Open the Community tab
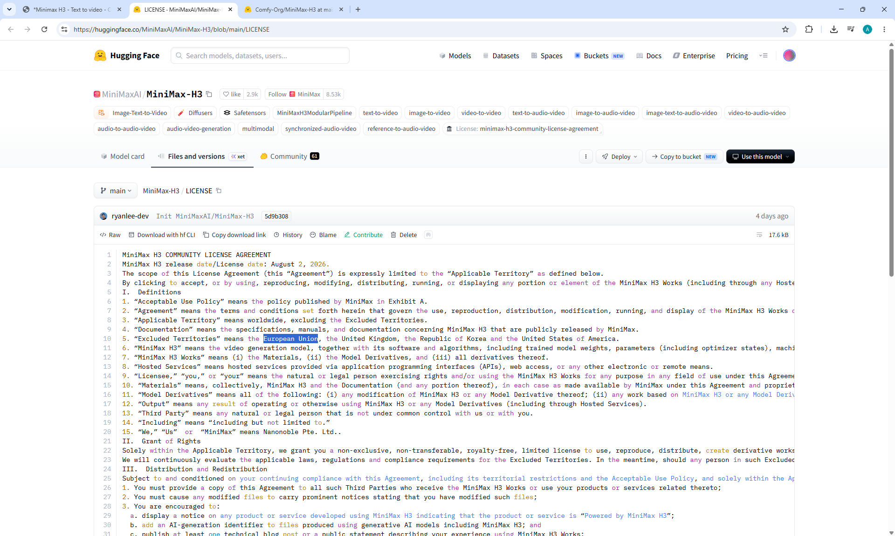Viewport: 895px width, 536px height. click(289, 156)
